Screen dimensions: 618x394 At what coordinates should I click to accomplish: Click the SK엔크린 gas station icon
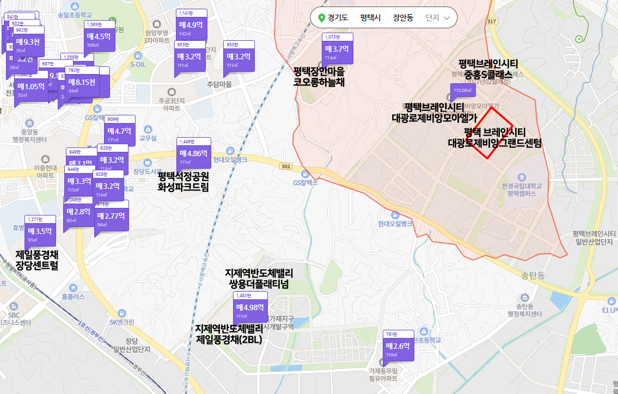pos(122,313)
